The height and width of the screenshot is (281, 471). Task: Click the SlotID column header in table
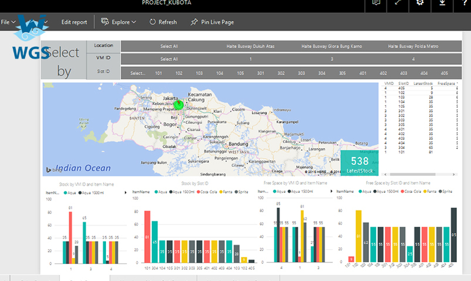click(404, 84)
